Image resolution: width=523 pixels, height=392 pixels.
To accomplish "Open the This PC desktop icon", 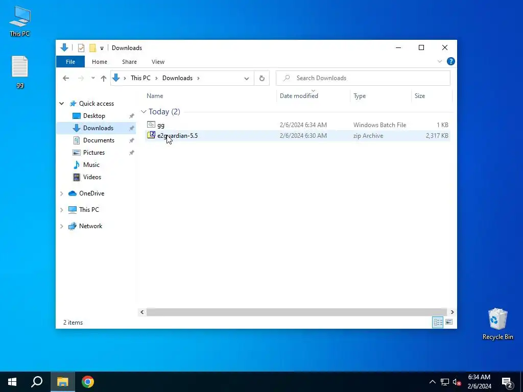I will click(20, 21).
